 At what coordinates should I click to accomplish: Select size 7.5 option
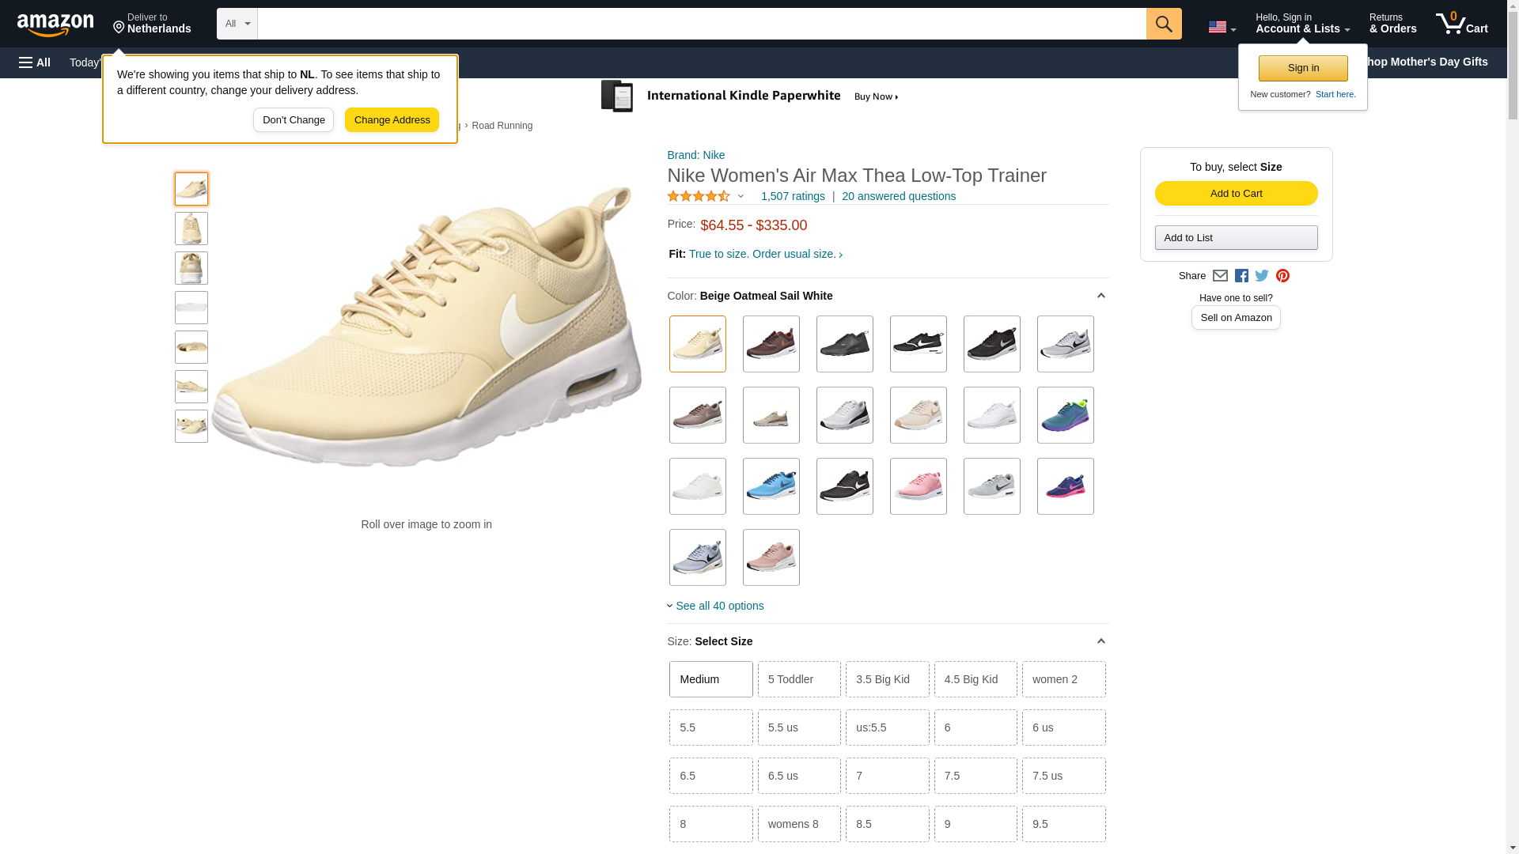(x=975, y=776)
